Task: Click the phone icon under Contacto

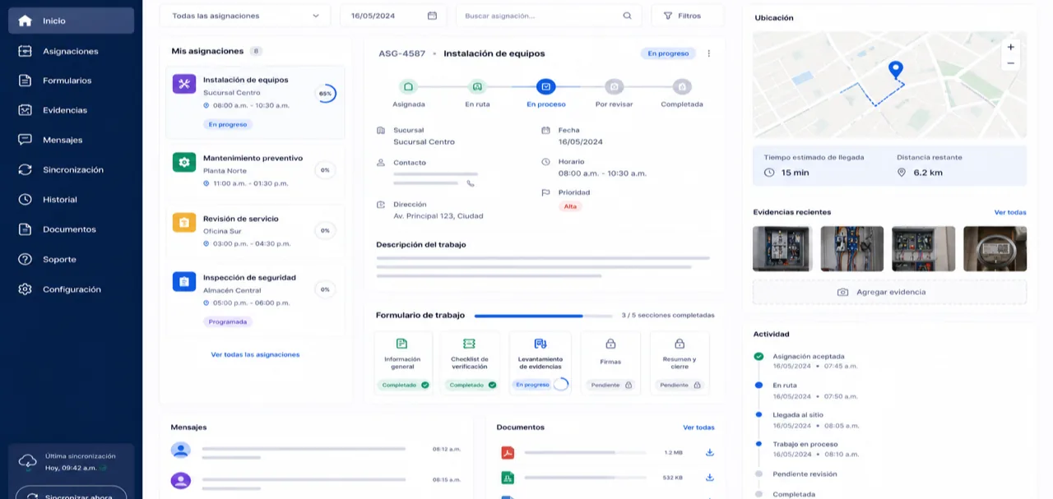Action: tap(471, 183)
